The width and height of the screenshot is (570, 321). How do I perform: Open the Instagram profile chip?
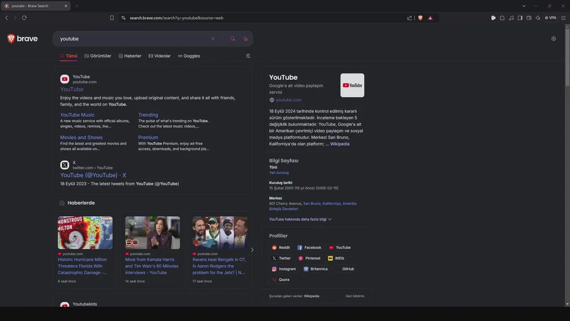point(284,269)
